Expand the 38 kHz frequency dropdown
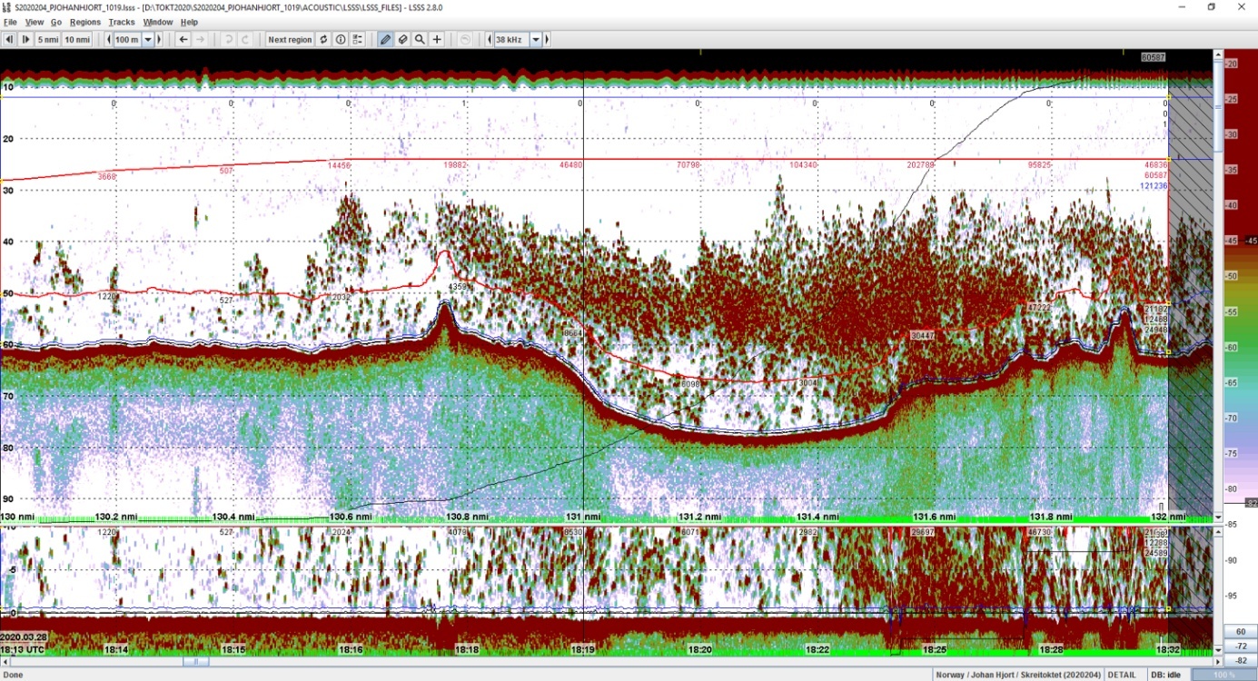Image resolution: width=1258 pixels, height=681 pixels. coord(536,40)
